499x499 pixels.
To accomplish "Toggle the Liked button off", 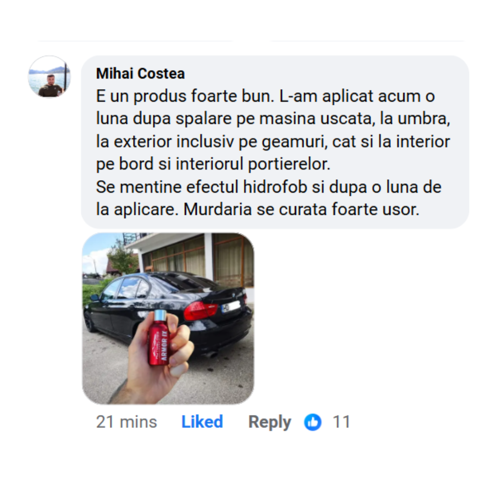I will [x=202, y=422].
